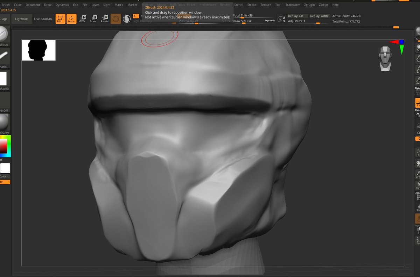Click the head silhouette thumbnail in viewport
Image resolution: width=420 pixels, height=277 pixels.
(x=38, y=50)
